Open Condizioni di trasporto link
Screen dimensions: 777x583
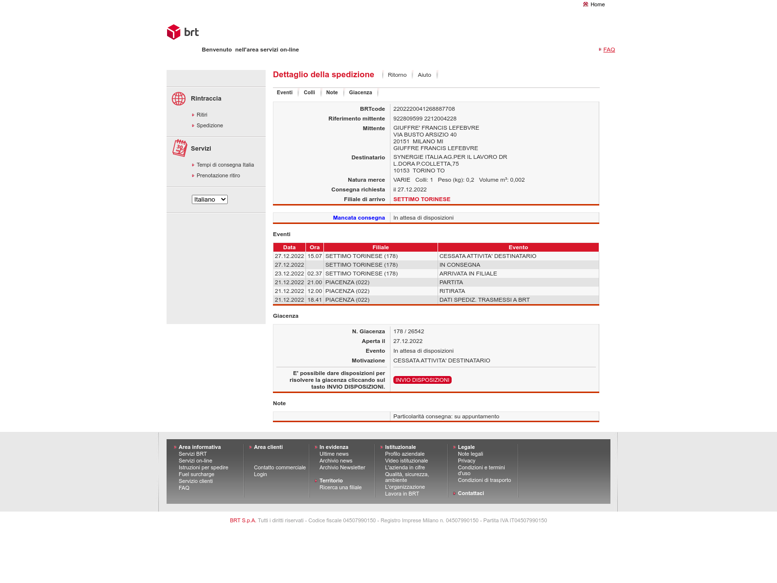[x=484, y=480]
